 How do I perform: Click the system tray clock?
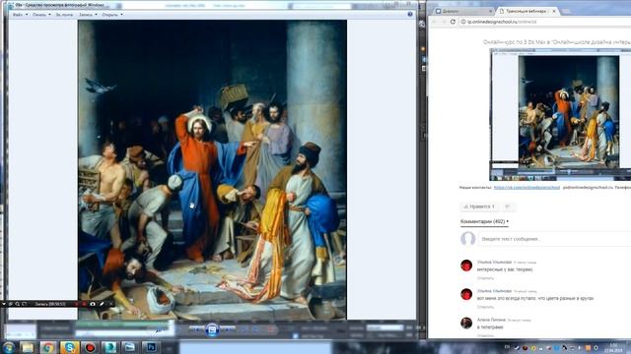point(613,347)
